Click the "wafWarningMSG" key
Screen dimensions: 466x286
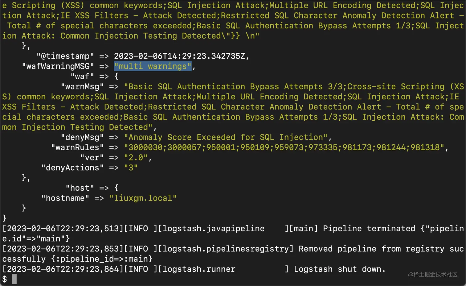tap(58, 66)
